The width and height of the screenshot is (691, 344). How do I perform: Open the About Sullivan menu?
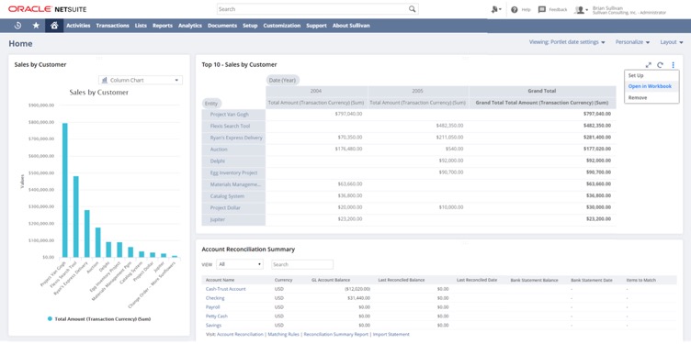[351, 26]
